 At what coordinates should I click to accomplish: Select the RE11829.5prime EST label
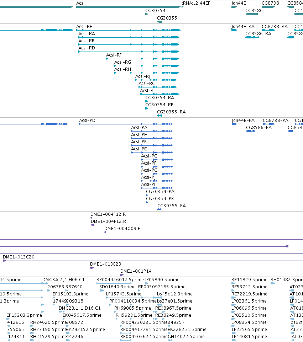point(249,280)
